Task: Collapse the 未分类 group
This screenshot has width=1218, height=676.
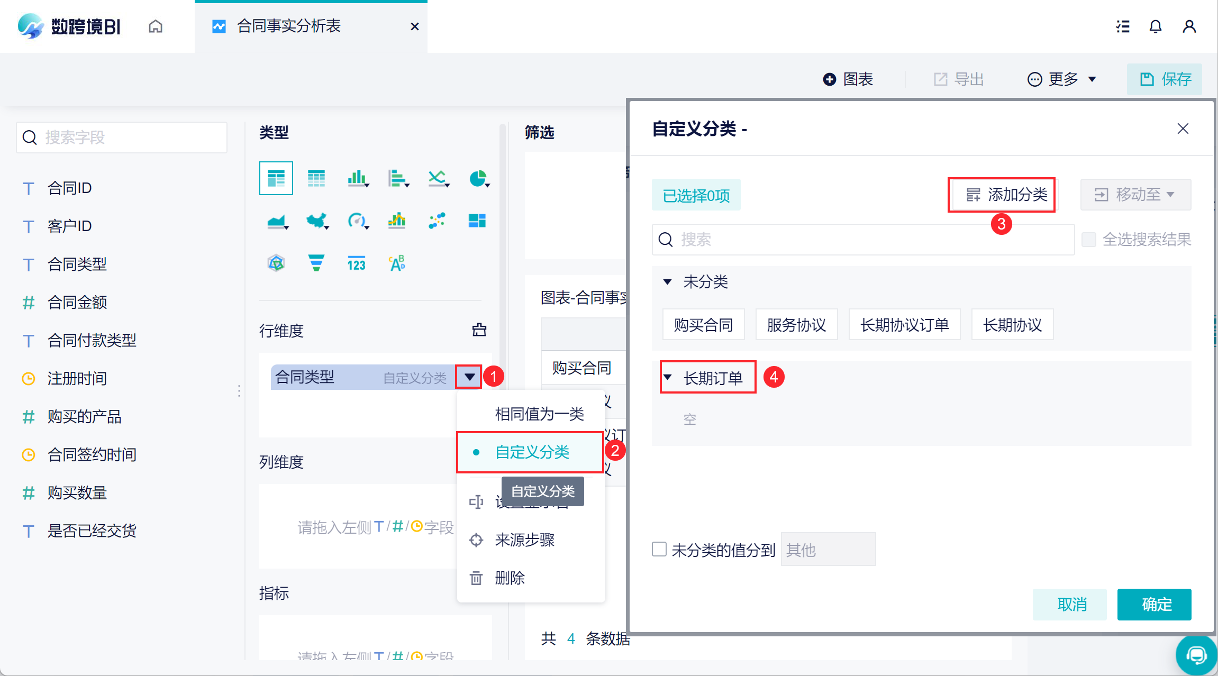Action: pyautogui.click(x=668, y=281)
